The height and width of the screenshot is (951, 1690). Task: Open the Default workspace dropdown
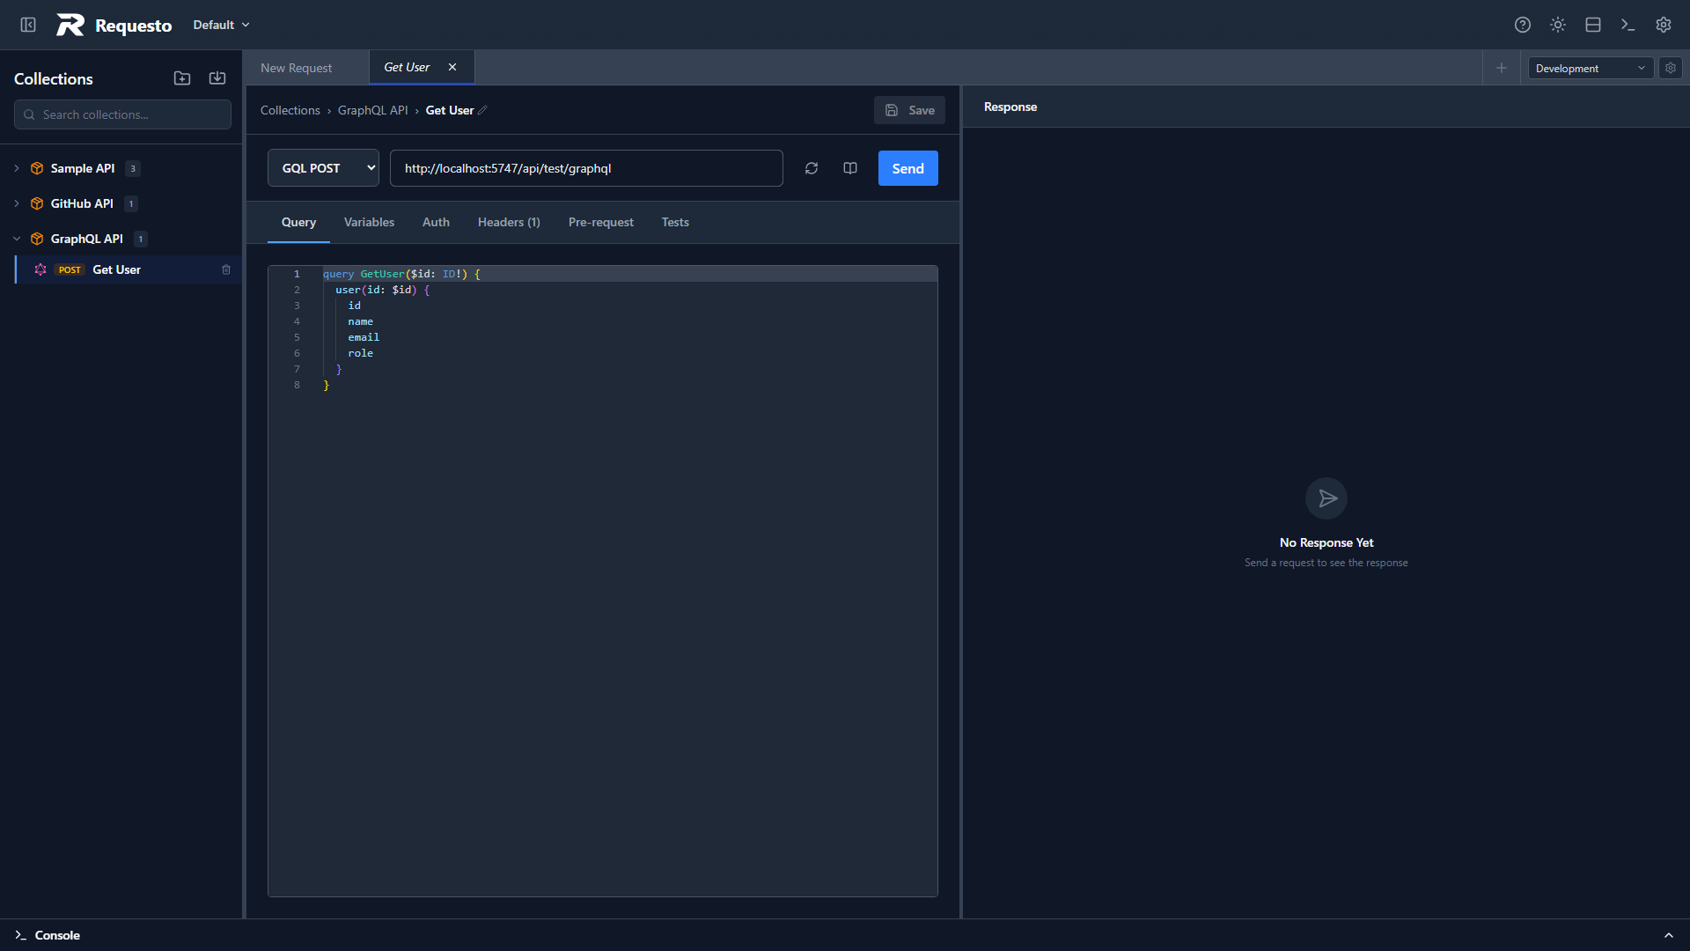point(222,25)
